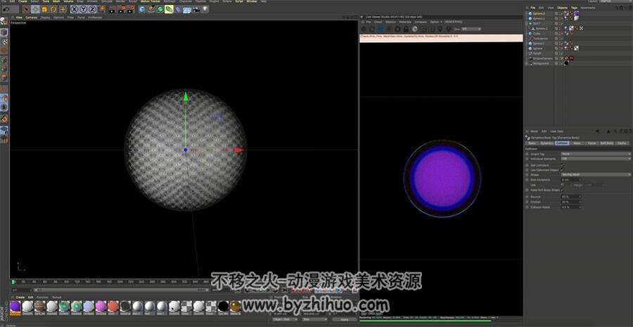Click the coordinate system icon
The image size is (633, 327).
coord(102,9)
